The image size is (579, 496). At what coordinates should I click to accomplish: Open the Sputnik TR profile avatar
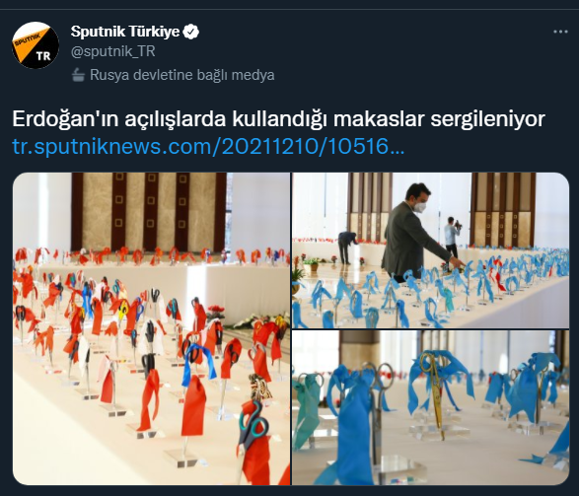(x=36, y=45)
